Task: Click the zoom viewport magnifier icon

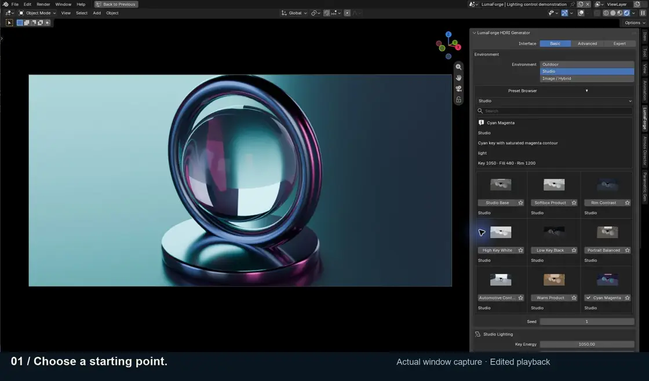Action: click(458, 67)
